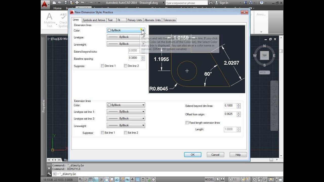Check Fixed length extension lines
The height and width of the screenshot is (182, 324).
[x=187, y=123]
